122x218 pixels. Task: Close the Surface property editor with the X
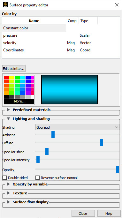pos(117,5)
